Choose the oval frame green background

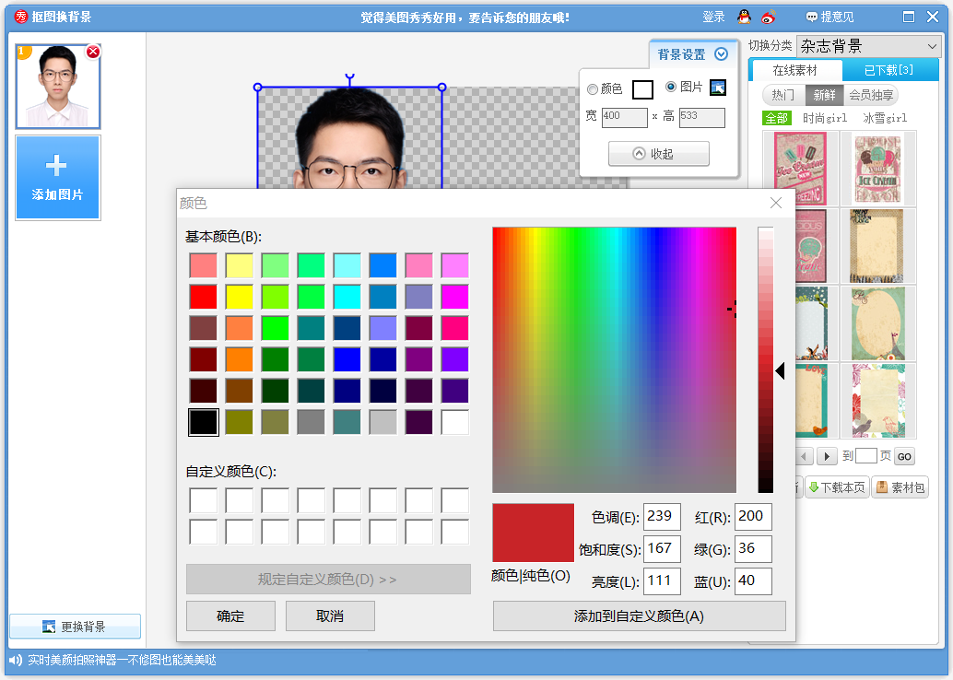coord(878,323)
